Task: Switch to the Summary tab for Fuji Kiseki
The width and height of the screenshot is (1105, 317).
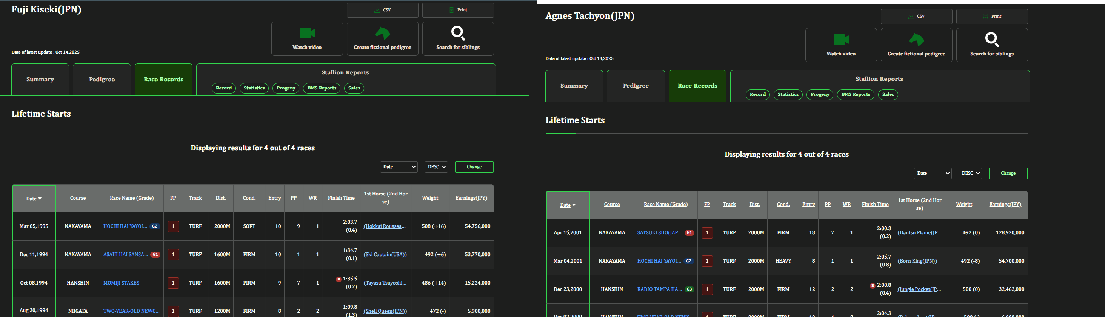Action: [x=40, y=79]
